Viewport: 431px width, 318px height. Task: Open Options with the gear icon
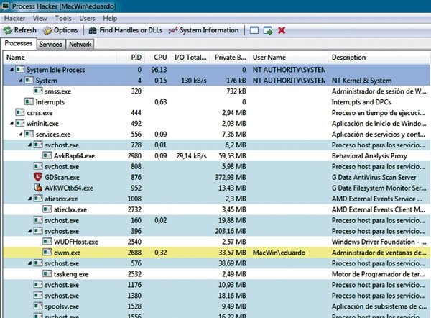pyautogui.click(x=47, y=30)
